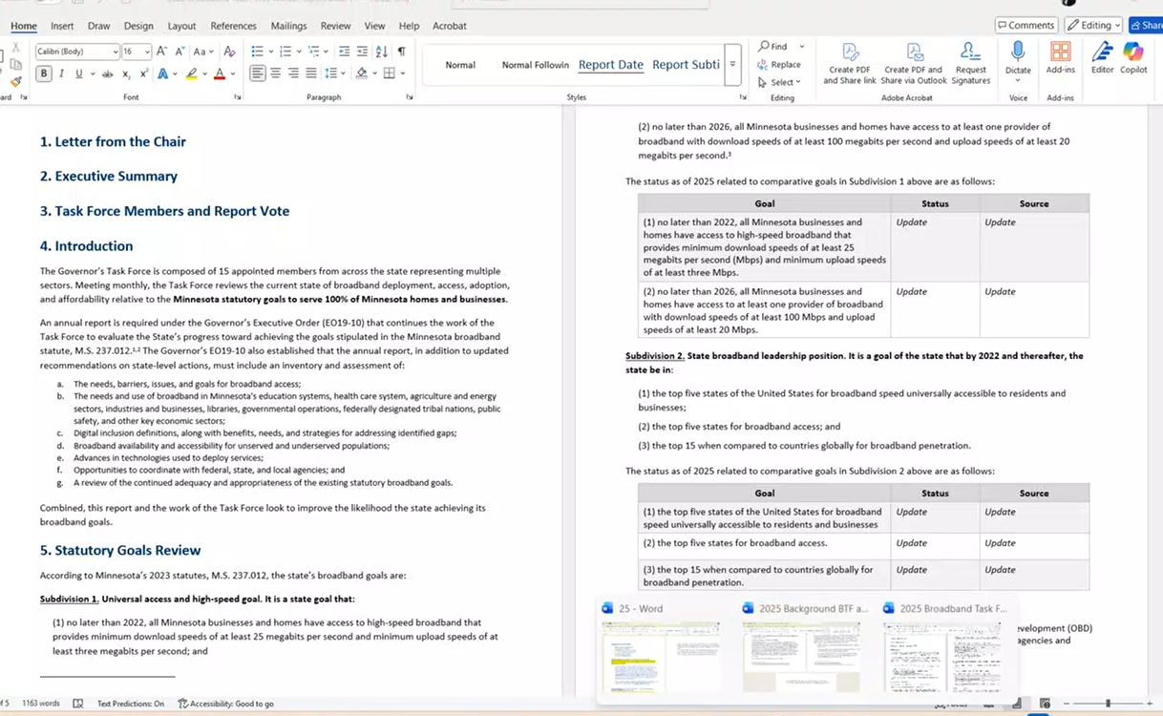Open the Mailings ribbon tab
This screenshot has height=716, width=1163.
(x=288, y=26)
